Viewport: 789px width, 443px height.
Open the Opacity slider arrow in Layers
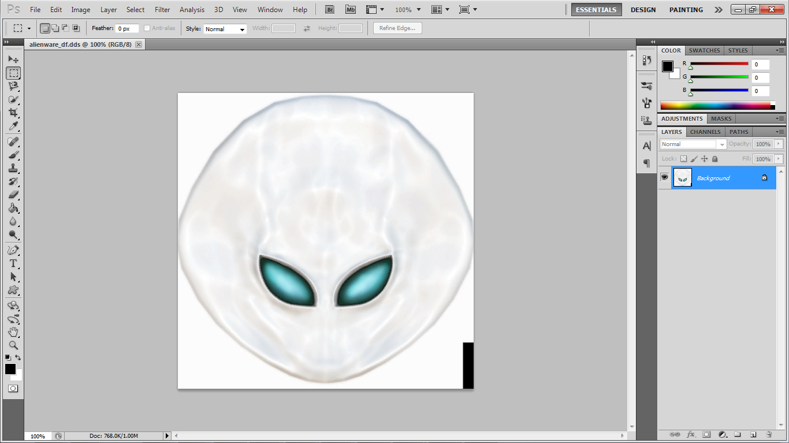point(779,144)
